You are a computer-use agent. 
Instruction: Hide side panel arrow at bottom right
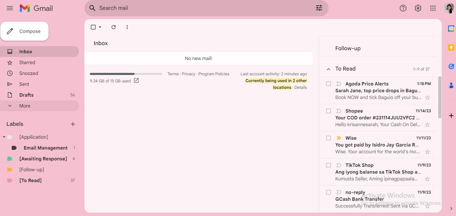point(451,209)
